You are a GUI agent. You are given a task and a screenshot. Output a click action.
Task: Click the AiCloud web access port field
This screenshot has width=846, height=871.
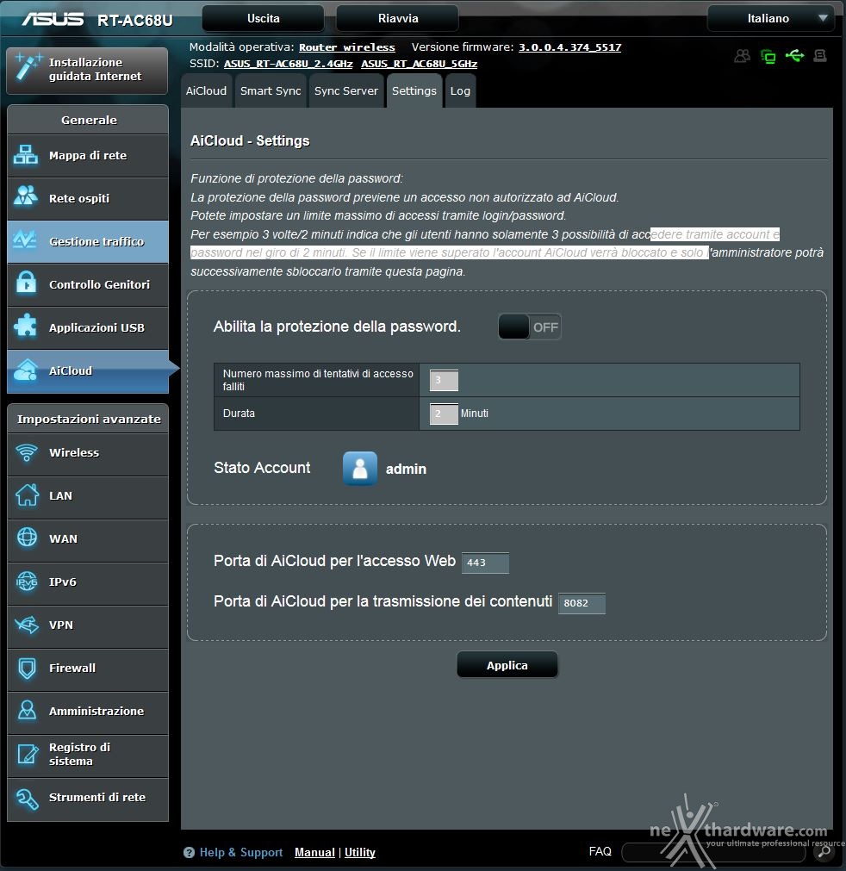[485, 563]
